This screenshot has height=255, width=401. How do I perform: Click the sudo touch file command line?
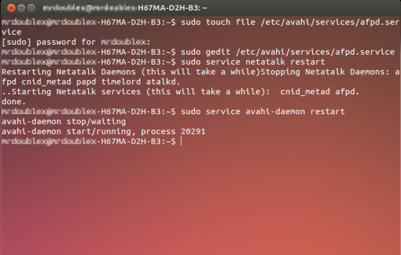point(288,21)
